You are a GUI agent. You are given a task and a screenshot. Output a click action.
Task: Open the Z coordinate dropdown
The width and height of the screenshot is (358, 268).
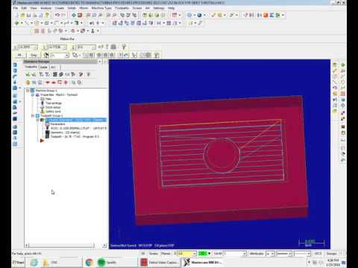coord(94,47)
